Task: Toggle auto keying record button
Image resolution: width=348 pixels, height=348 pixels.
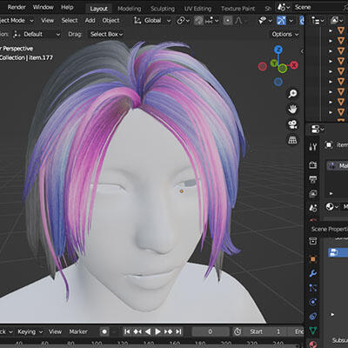Action: [104, 331]
